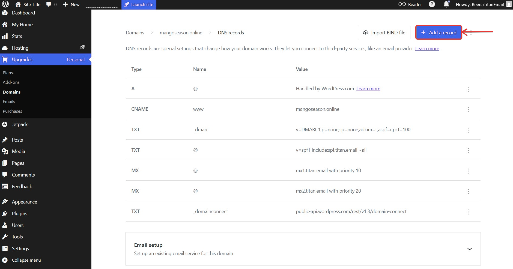Click the Type column header
513x269 pixels.
pyautogui.click(x=136, y=69)
